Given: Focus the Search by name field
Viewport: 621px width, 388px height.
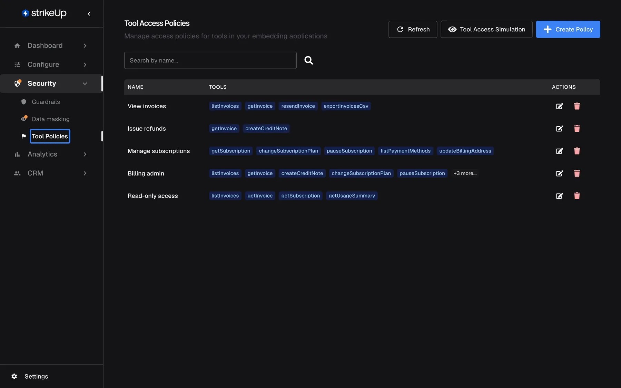Looking at the screenshot, I should [210, 60].
